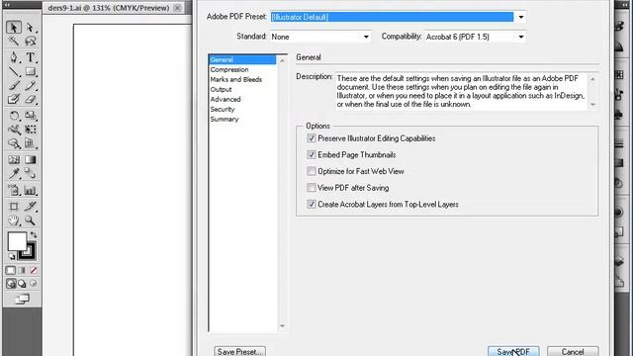Select Compression in the category list
This screenshot has width=633, height=356.
tap(229, 69)
